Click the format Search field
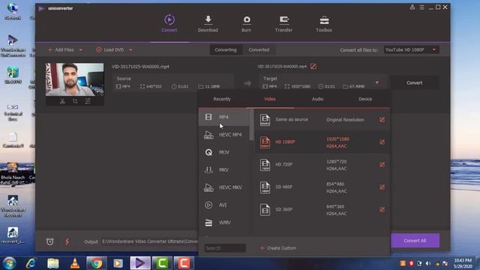Screen dimensions: 480x270 pos(225,248)
